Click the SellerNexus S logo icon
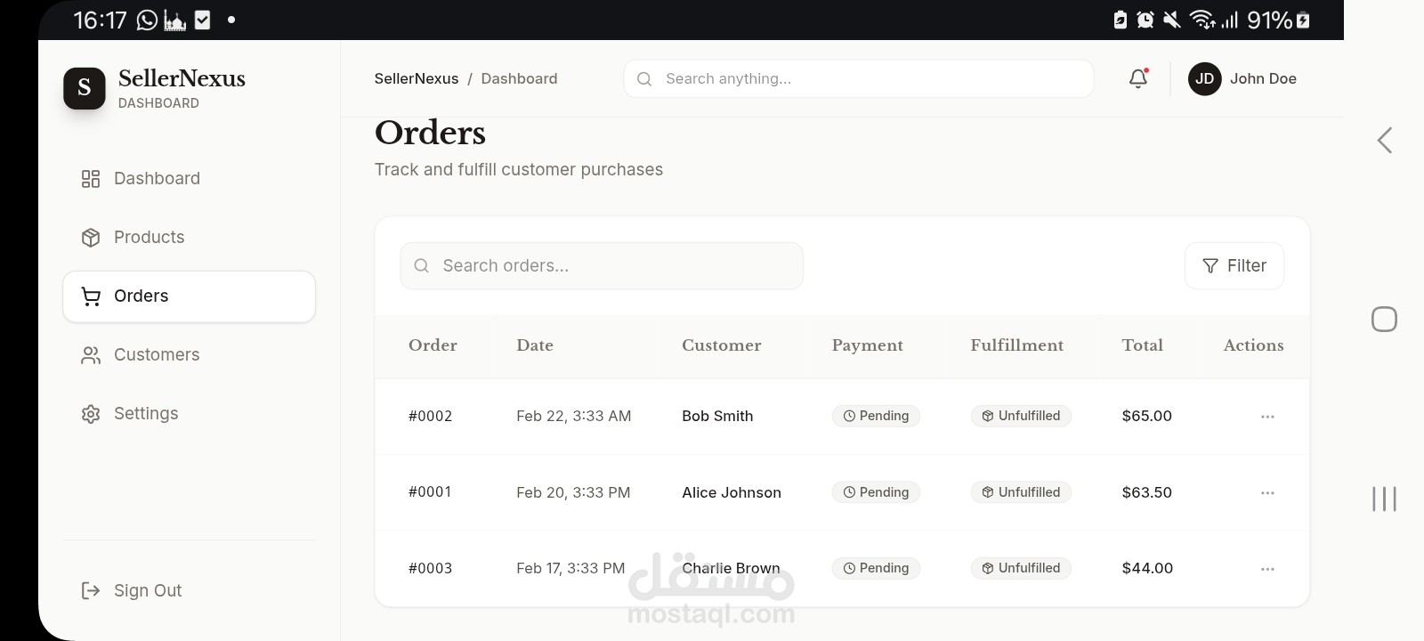Image resolution: width=1424 pixels, height=641 pixels. [x=85, y=87]
